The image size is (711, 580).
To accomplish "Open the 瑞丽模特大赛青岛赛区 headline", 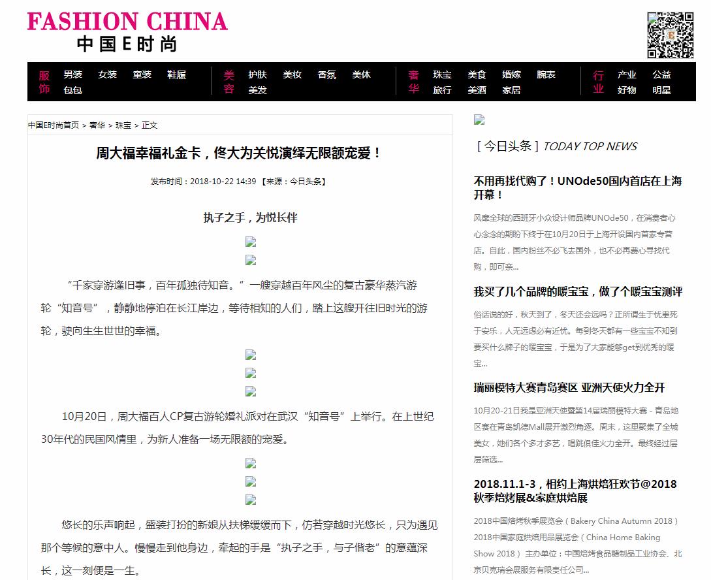I will 569,388.
